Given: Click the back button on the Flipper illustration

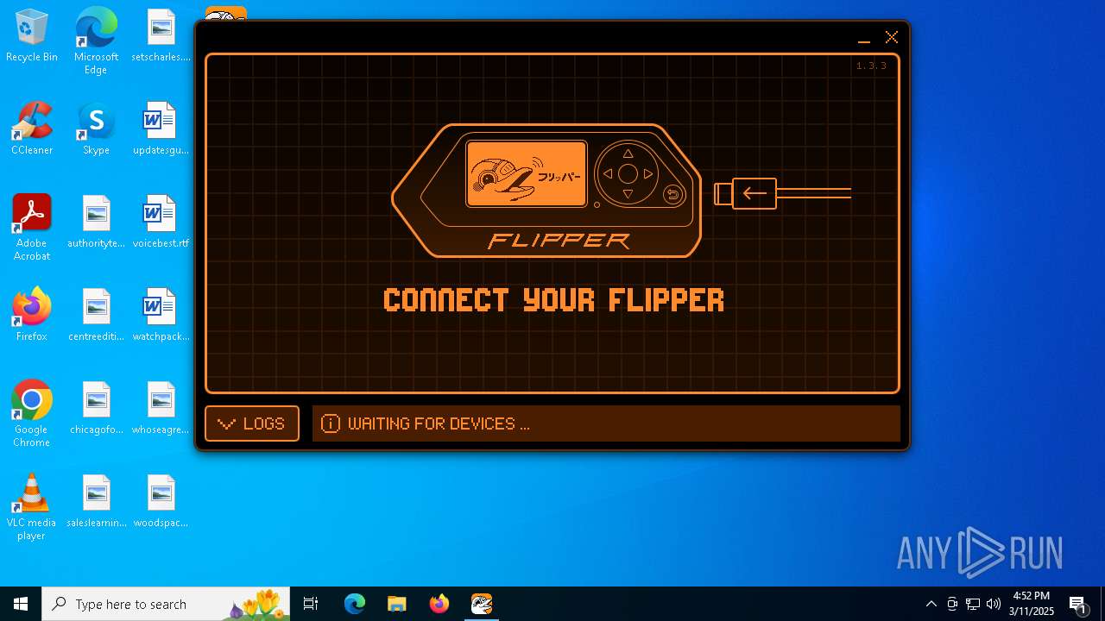Looking at the screenshot, I should pos(673,195).
